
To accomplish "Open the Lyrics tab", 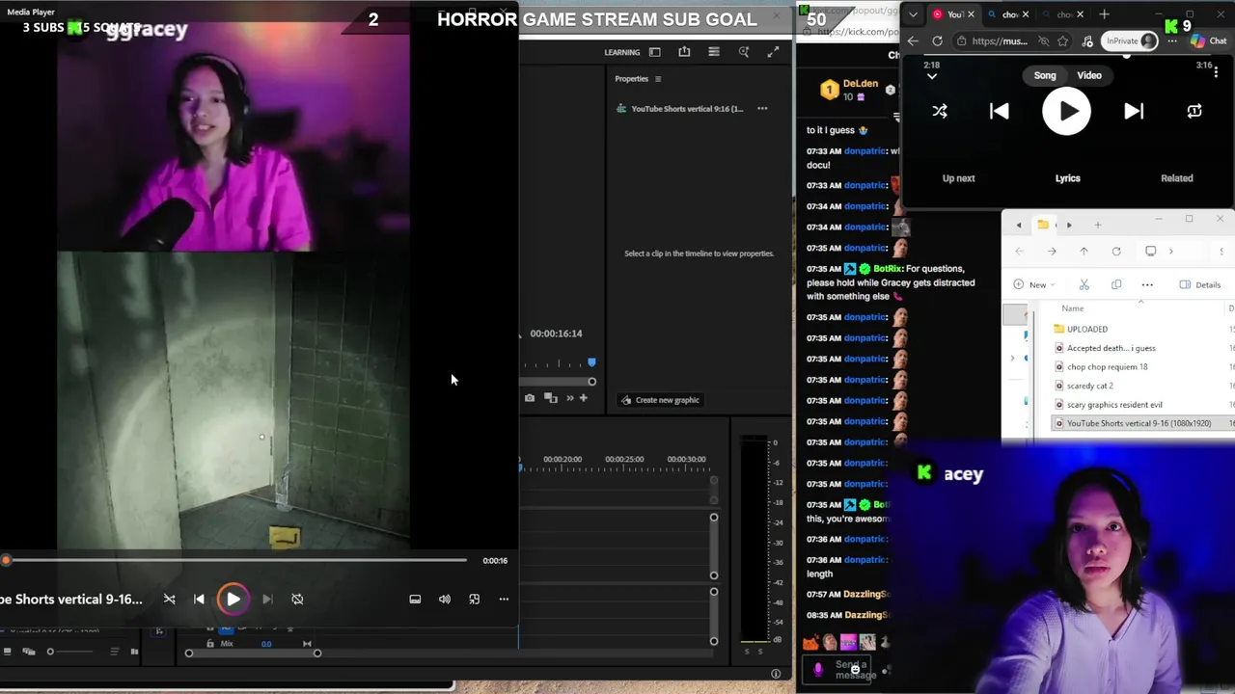I will click(x=1068, y=178).
